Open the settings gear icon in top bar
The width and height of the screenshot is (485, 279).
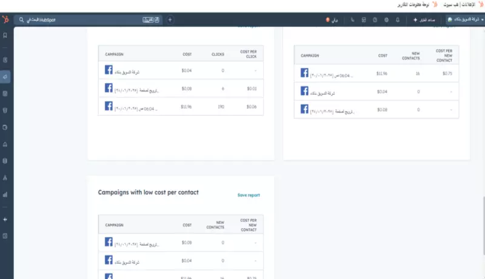pyautogui.click(x=386, y=20)
